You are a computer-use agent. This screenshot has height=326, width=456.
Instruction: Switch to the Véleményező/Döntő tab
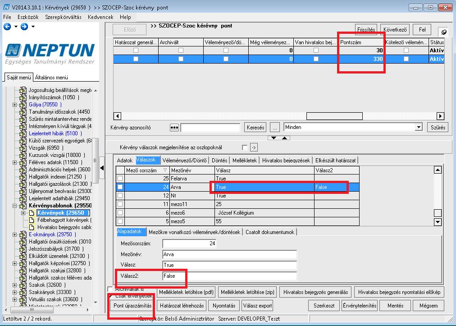point(184,161)
